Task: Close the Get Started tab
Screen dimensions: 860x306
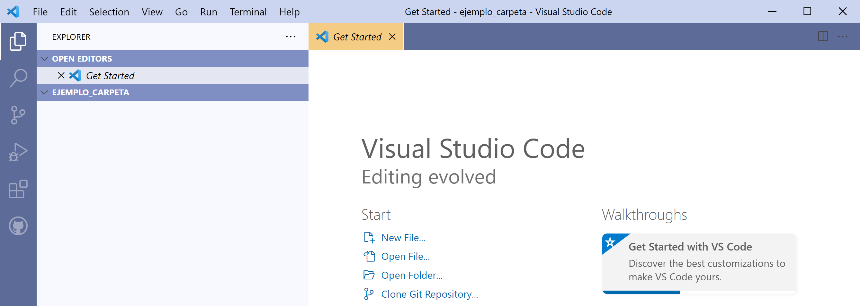Action: [x=392, y=37]
